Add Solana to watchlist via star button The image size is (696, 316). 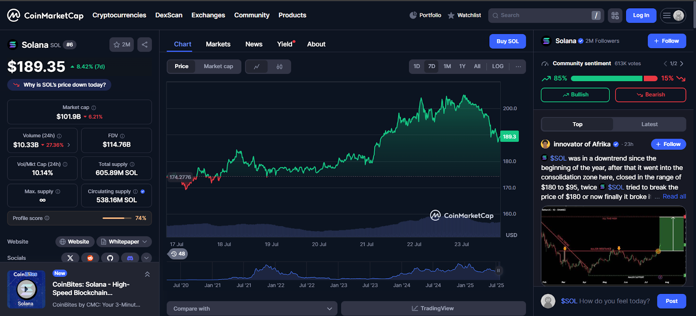pyautogui.click(x=122, y=44)
